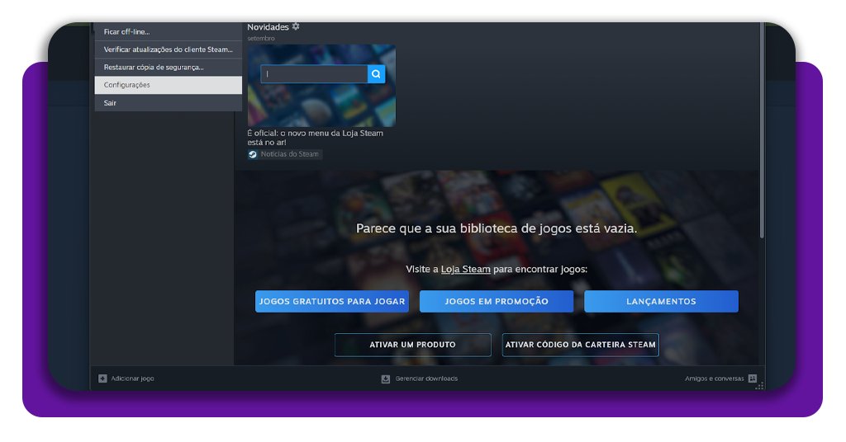Image resolution: width=846 pixels, height=442 pixels.
Task: Open Amigos e conversas chat icon
Action: 752,379
